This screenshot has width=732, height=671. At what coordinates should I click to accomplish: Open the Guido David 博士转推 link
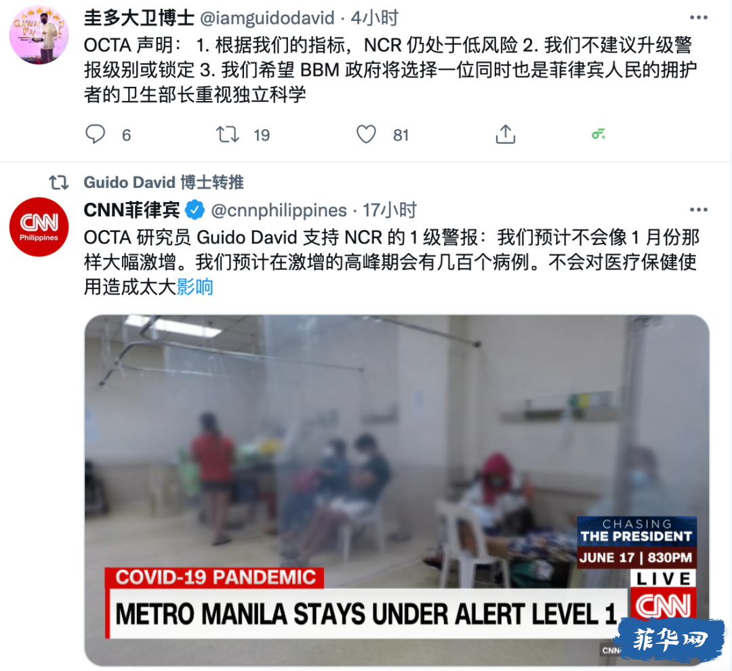(163, 183)
